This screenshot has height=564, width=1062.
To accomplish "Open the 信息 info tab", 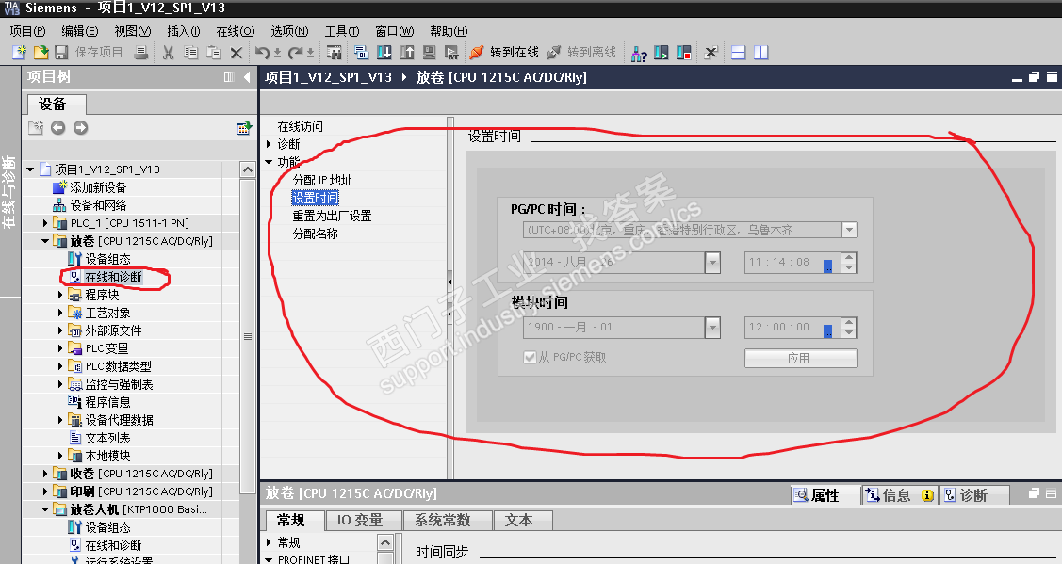I will 900,495.
